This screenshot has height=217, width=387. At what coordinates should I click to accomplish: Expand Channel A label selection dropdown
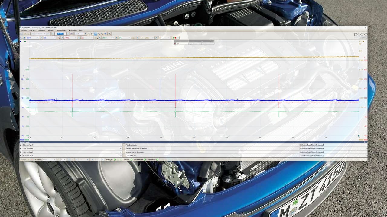click(121, 145)
